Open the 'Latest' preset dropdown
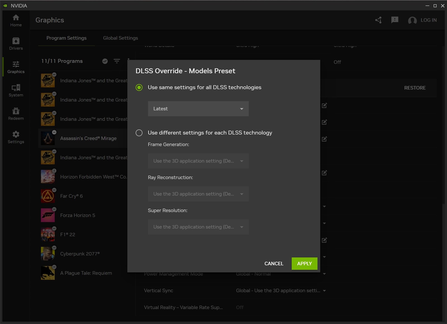Screen dimensions: 447x324 198,109
